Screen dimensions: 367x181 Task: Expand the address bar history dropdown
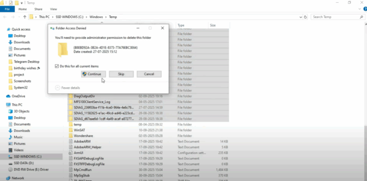click(301, 17)
